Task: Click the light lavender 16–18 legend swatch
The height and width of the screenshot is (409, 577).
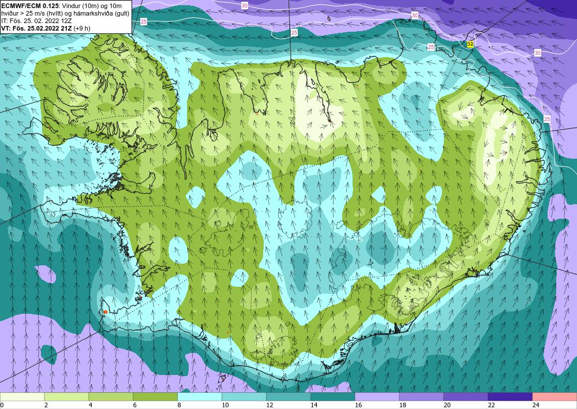Action: 377,397
